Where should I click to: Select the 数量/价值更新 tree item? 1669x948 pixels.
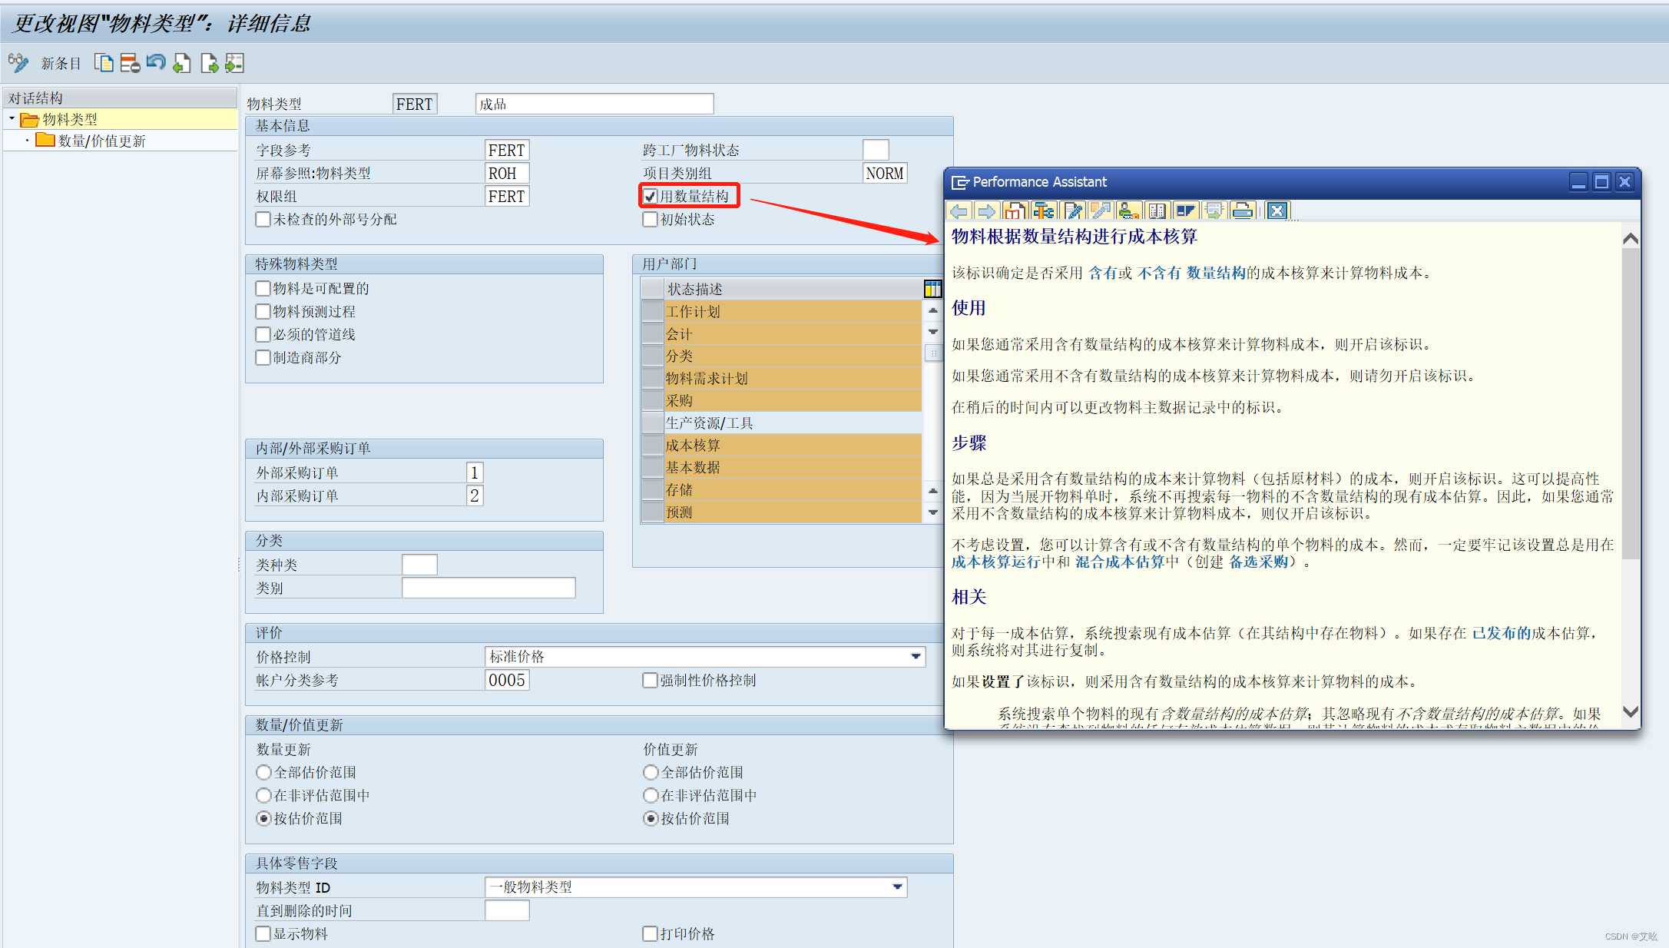(101, 141)
